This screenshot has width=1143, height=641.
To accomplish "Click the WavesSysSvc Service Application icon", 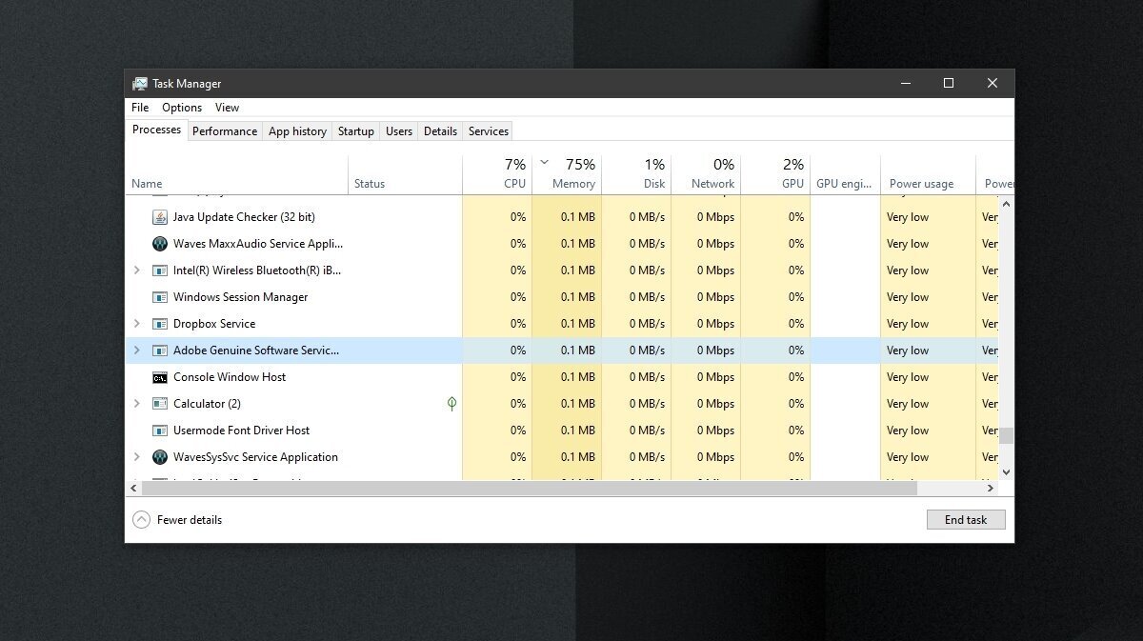I will 160,457.
